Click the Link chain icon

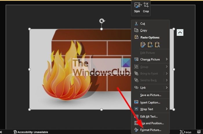click(x=136, y=87)
